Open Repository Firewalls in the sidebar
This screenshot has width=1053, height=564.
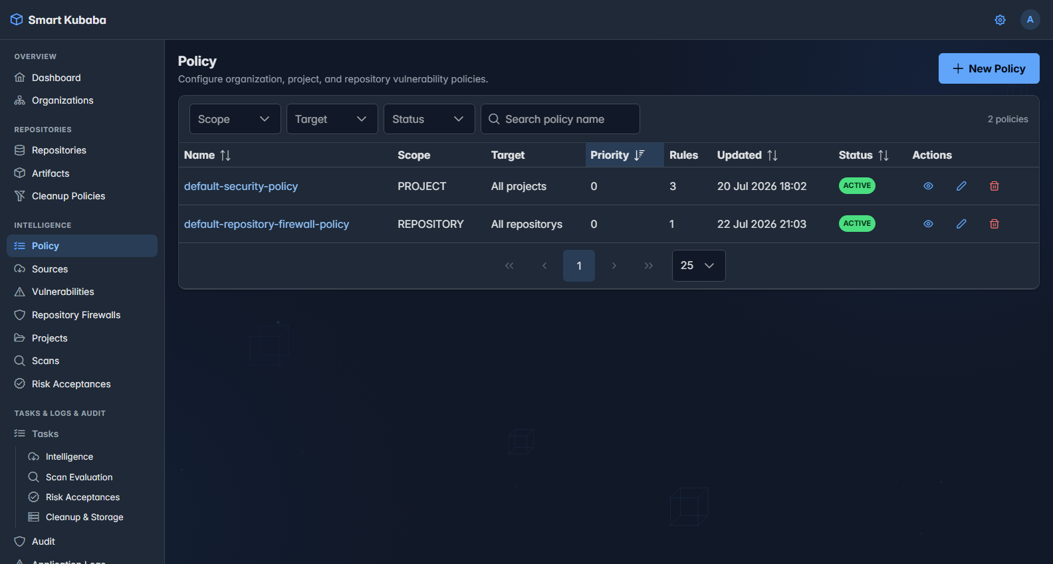coord(82,315)
